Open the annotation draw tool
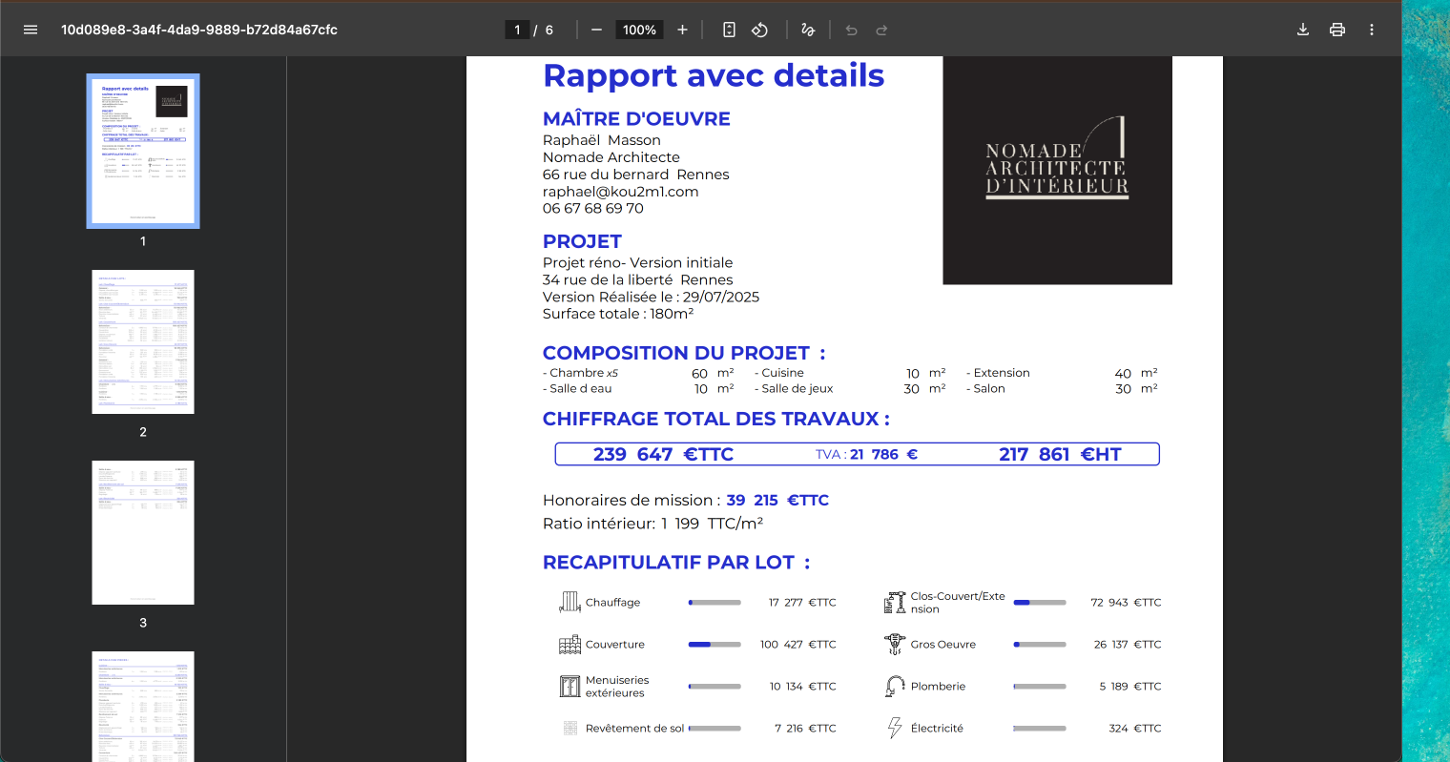 [x=808, y=30]
